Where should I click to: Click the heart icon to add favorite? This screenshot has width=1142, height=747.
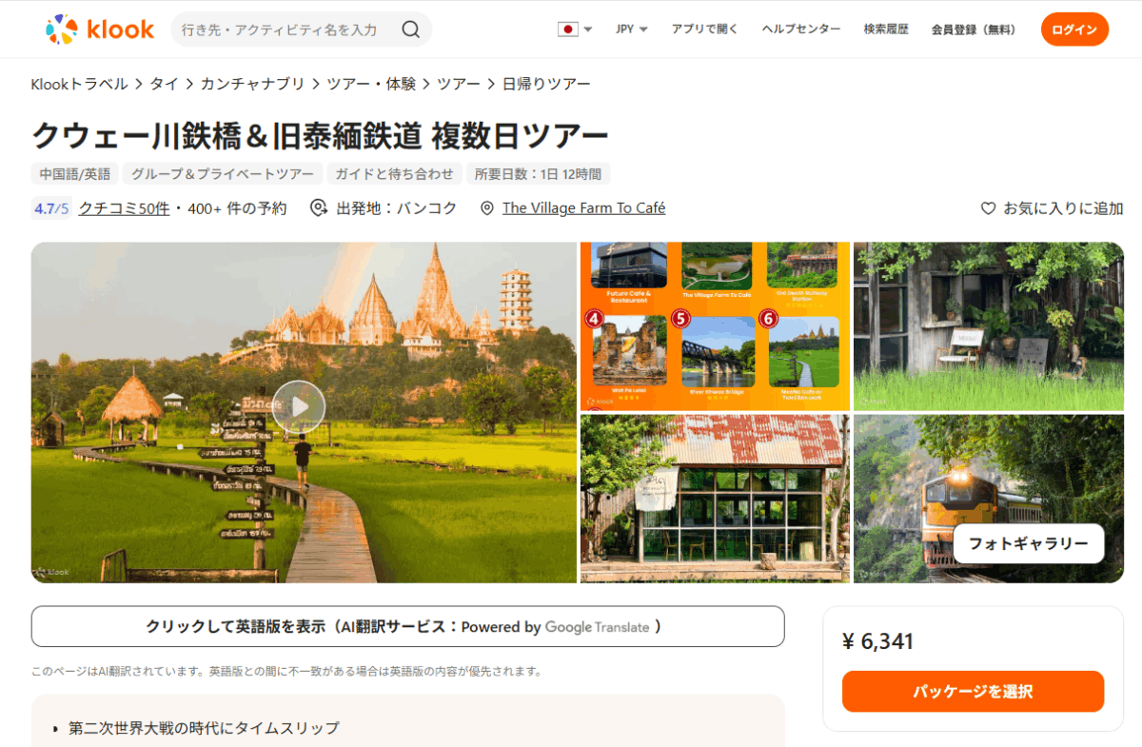click(988, 208)
